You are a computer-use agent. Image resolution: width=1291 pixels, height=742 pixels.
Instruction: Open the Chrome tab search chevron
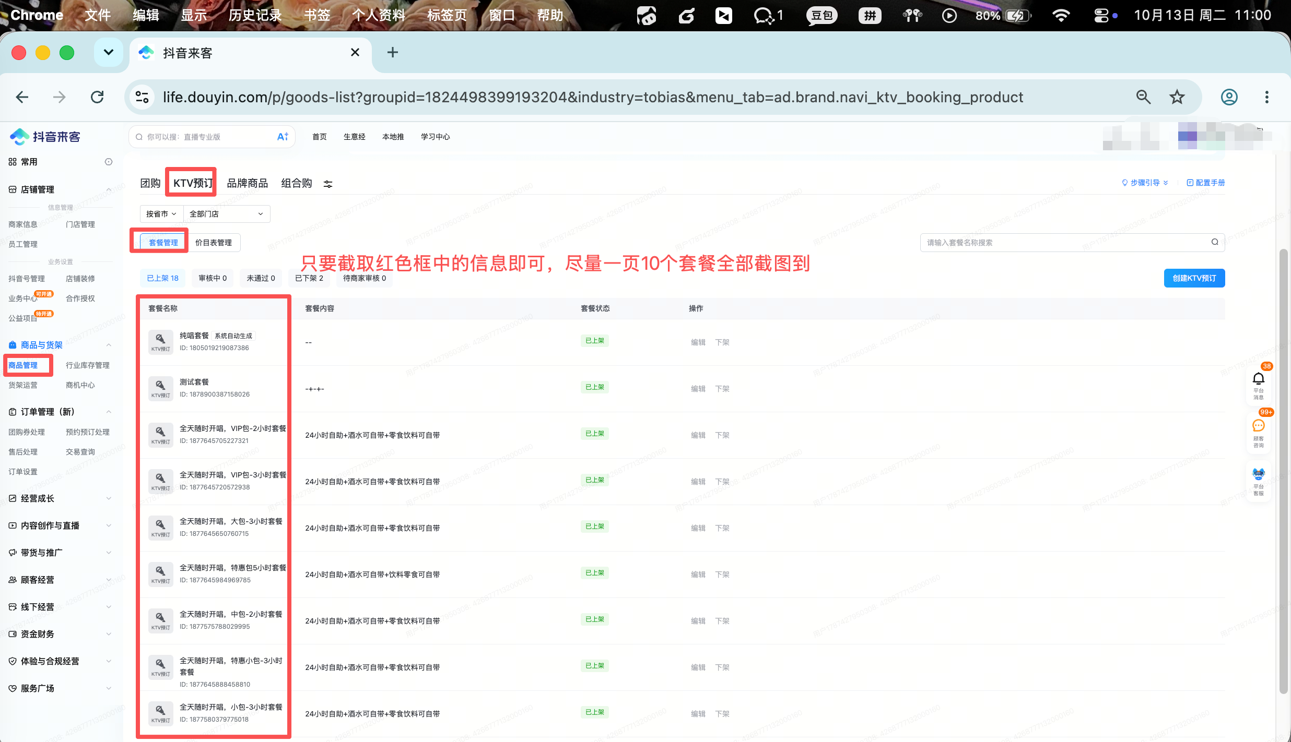pos(109,52)
